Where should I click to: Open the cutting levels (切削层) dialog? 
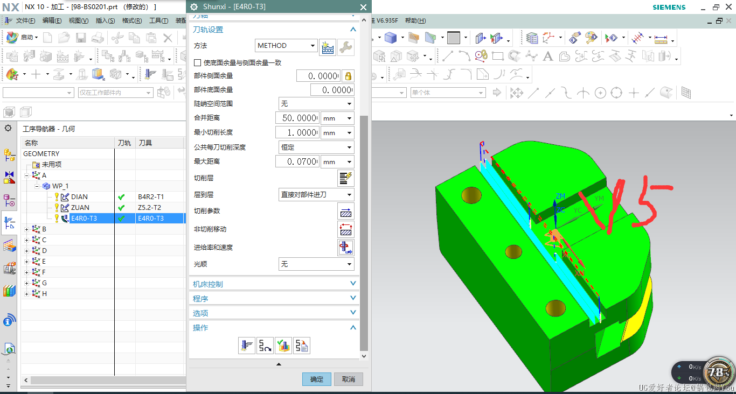coord(345,178)
